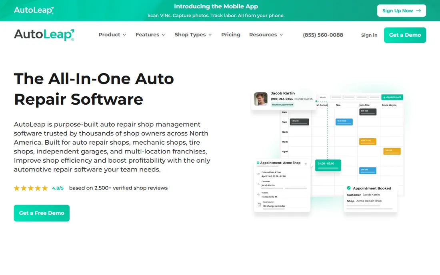Expand the Resources dropdown menu
This screenshot has height=275, width=440.
tap(266, 35)
